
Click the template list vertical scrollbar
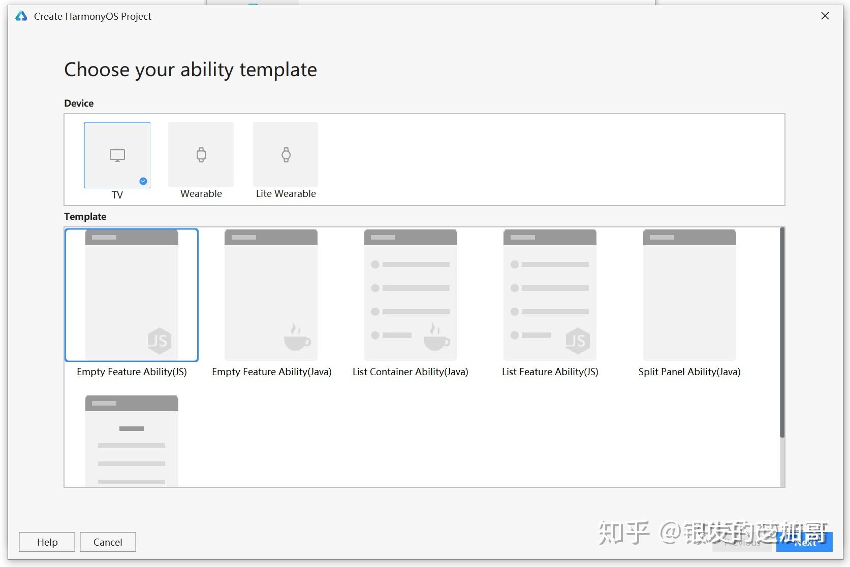point(782,332)
